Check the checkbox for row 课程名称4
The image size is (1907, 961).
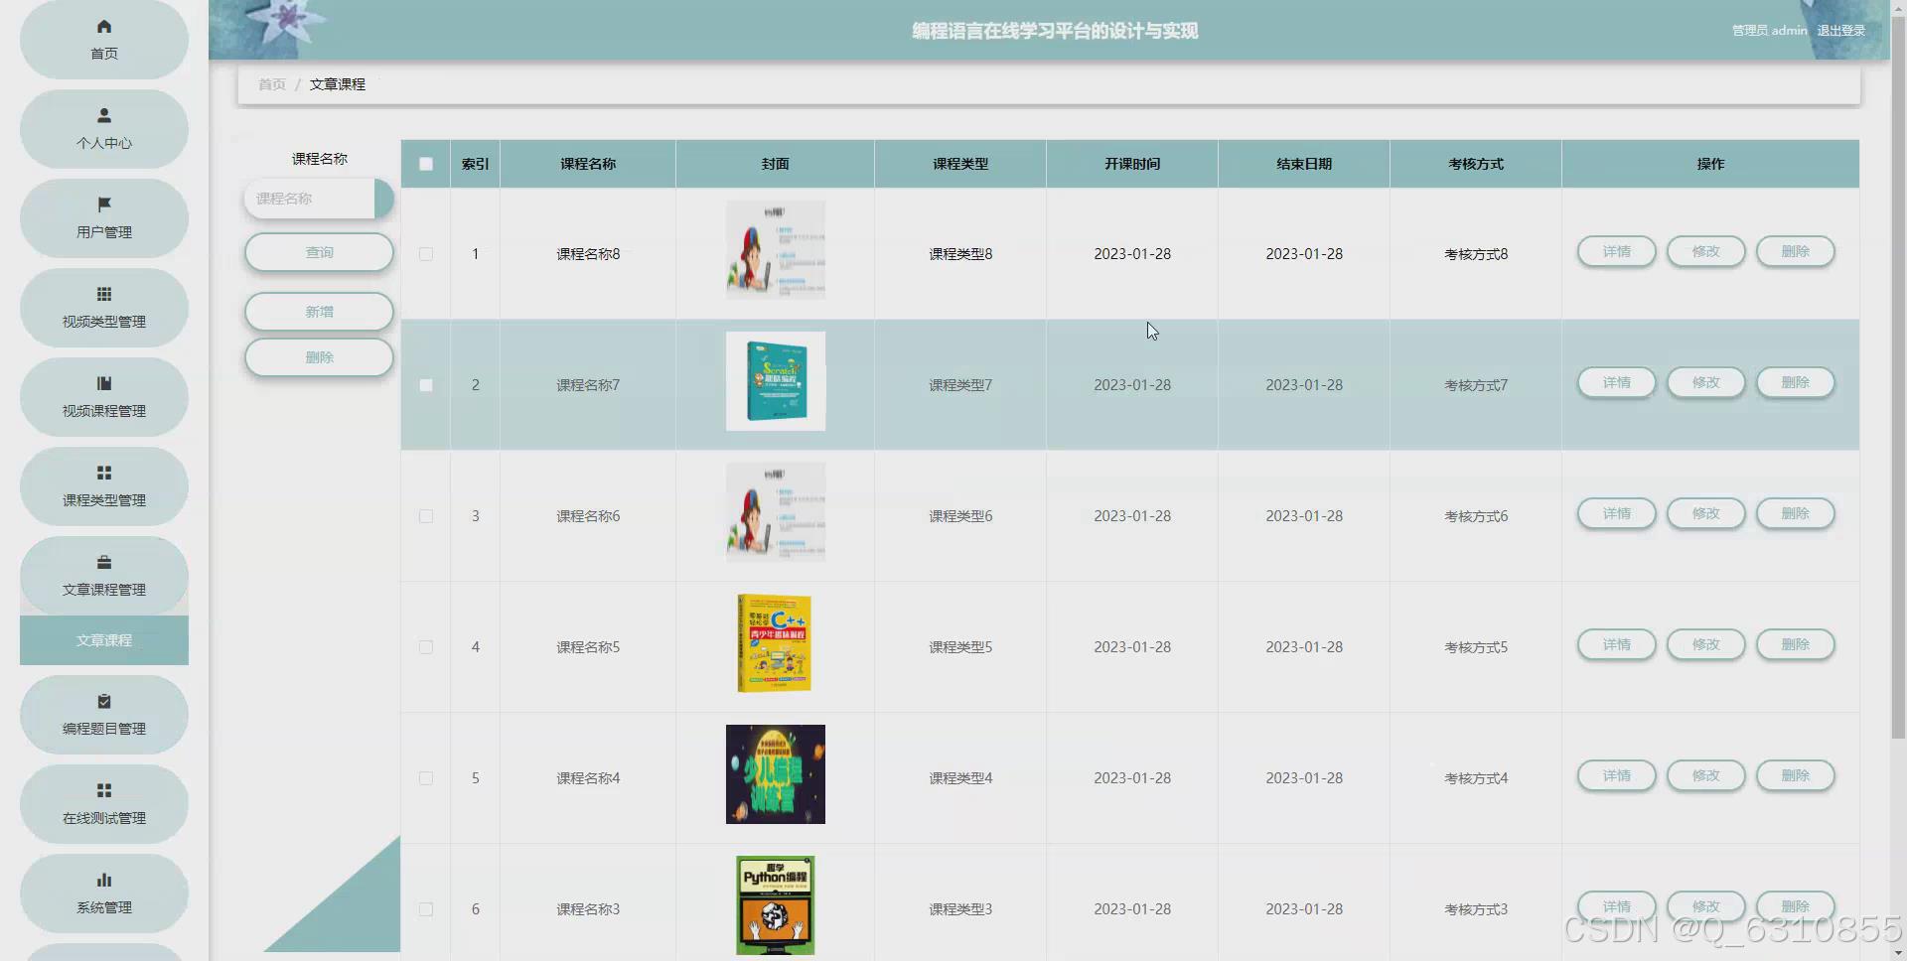[x=426, y=778]
